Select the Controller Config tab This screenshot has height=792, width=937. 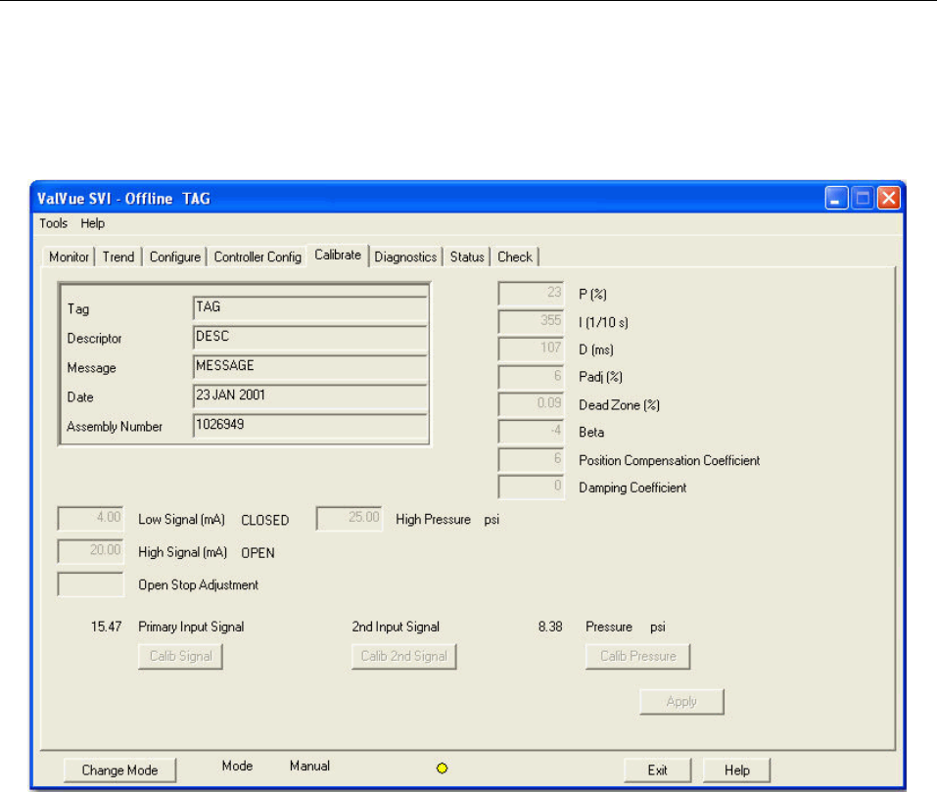click(x=258, y=257)
